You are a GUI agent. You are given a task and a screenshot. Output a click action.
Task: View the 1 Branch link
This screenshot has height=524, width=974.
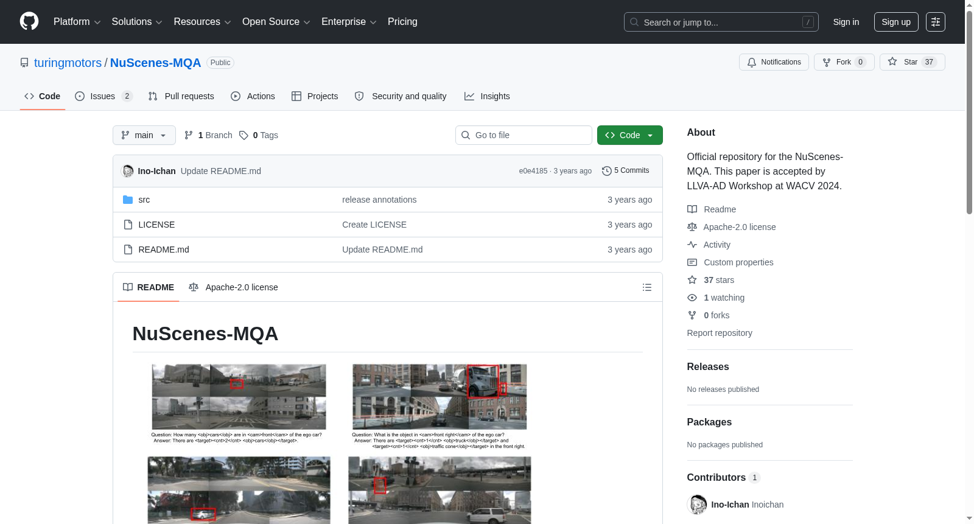(x=208, y=135)
